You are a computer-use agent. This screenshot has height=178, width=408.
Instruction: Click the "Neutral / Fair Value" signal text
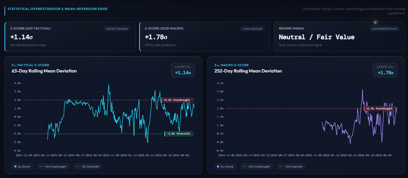pyautogui.click(x=317, y=37)
